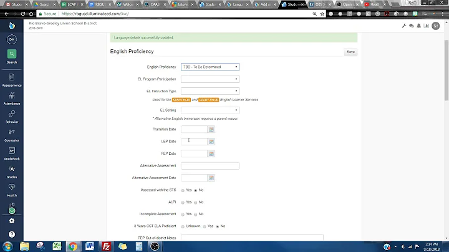The image size is (449, 252).
Task: Select No for Incomplete Assessment
Action: click(196, 215)
